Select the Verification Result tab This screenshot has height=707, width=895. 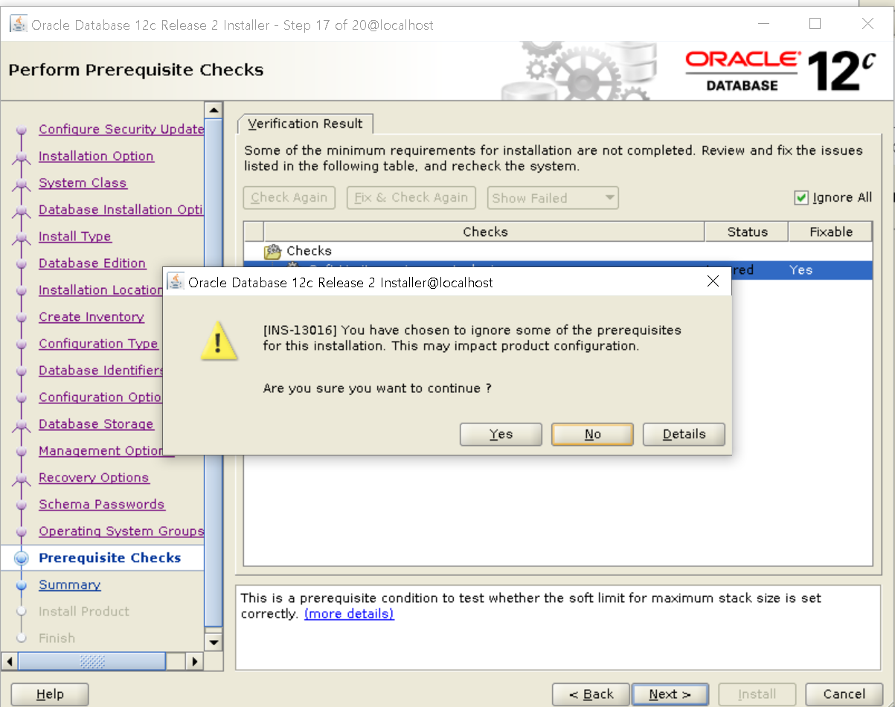tap(305, 124)
